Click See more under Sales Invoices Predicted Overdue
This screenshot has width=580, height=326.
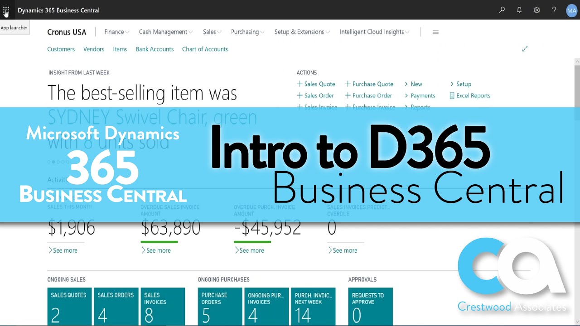(x=342, y=250)
